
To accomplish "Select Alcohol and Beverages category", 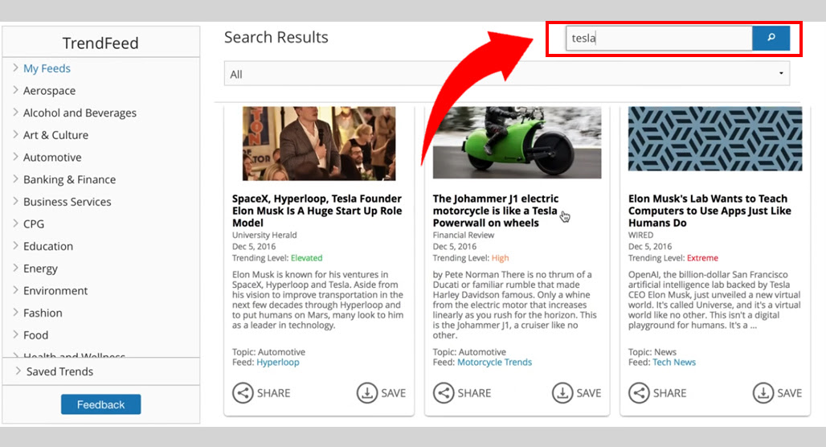I will pos(80,113).
